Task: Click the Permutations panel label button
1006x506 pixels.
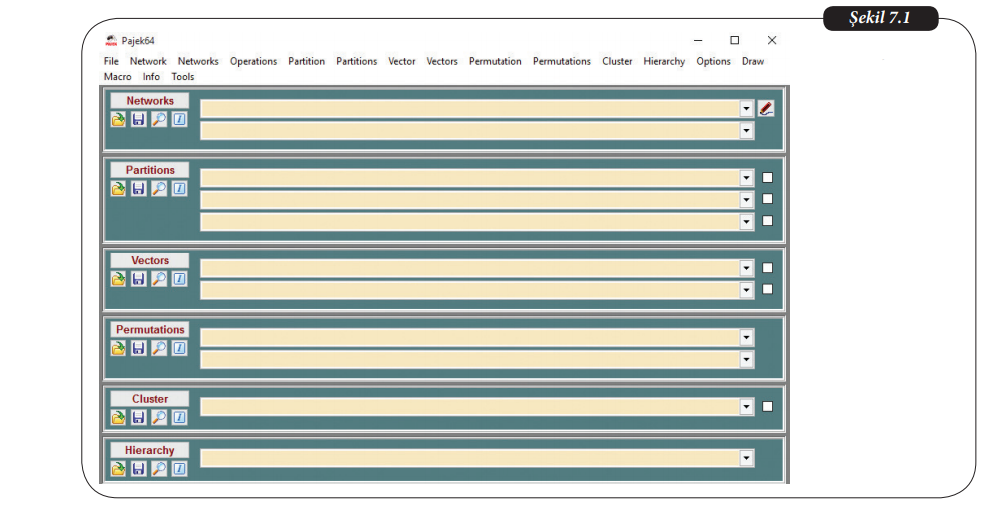Action: click(150, 330)
